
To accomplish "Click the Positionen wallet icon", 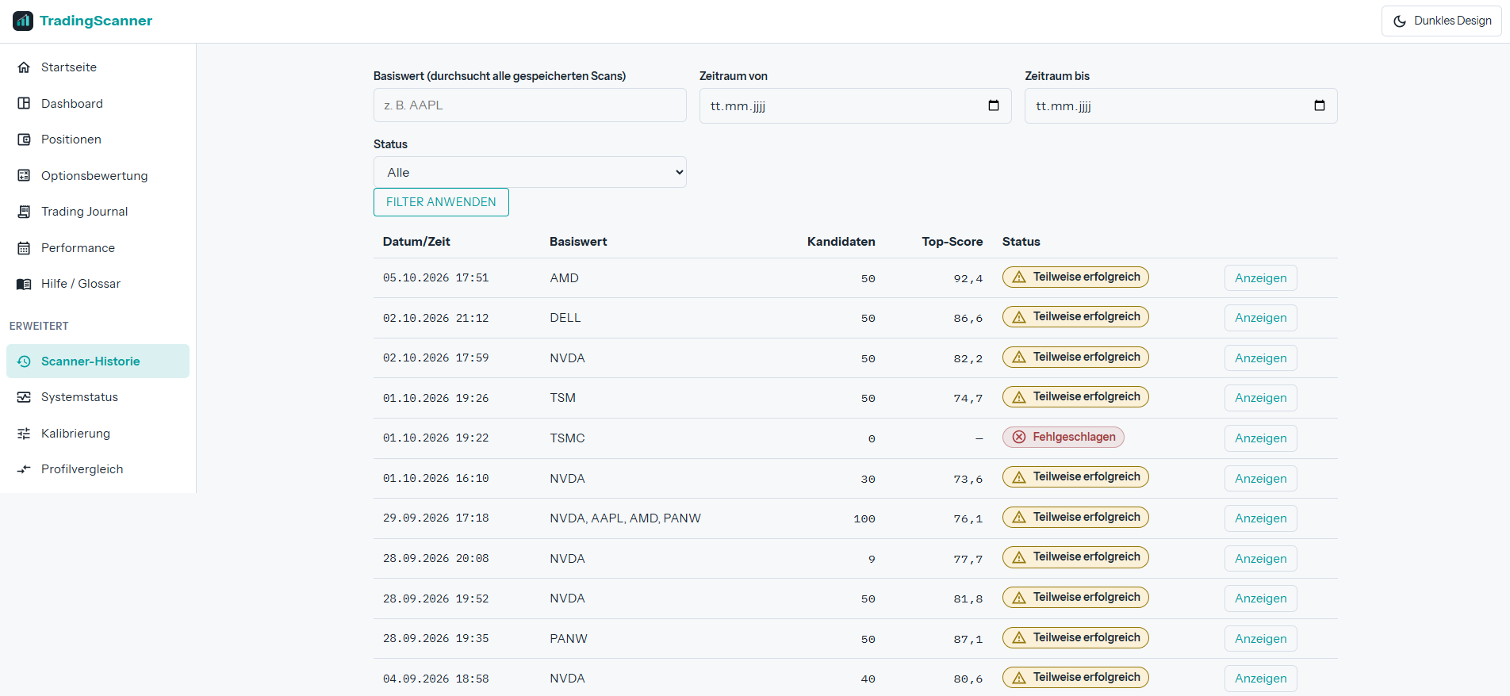I will point(24,140).
